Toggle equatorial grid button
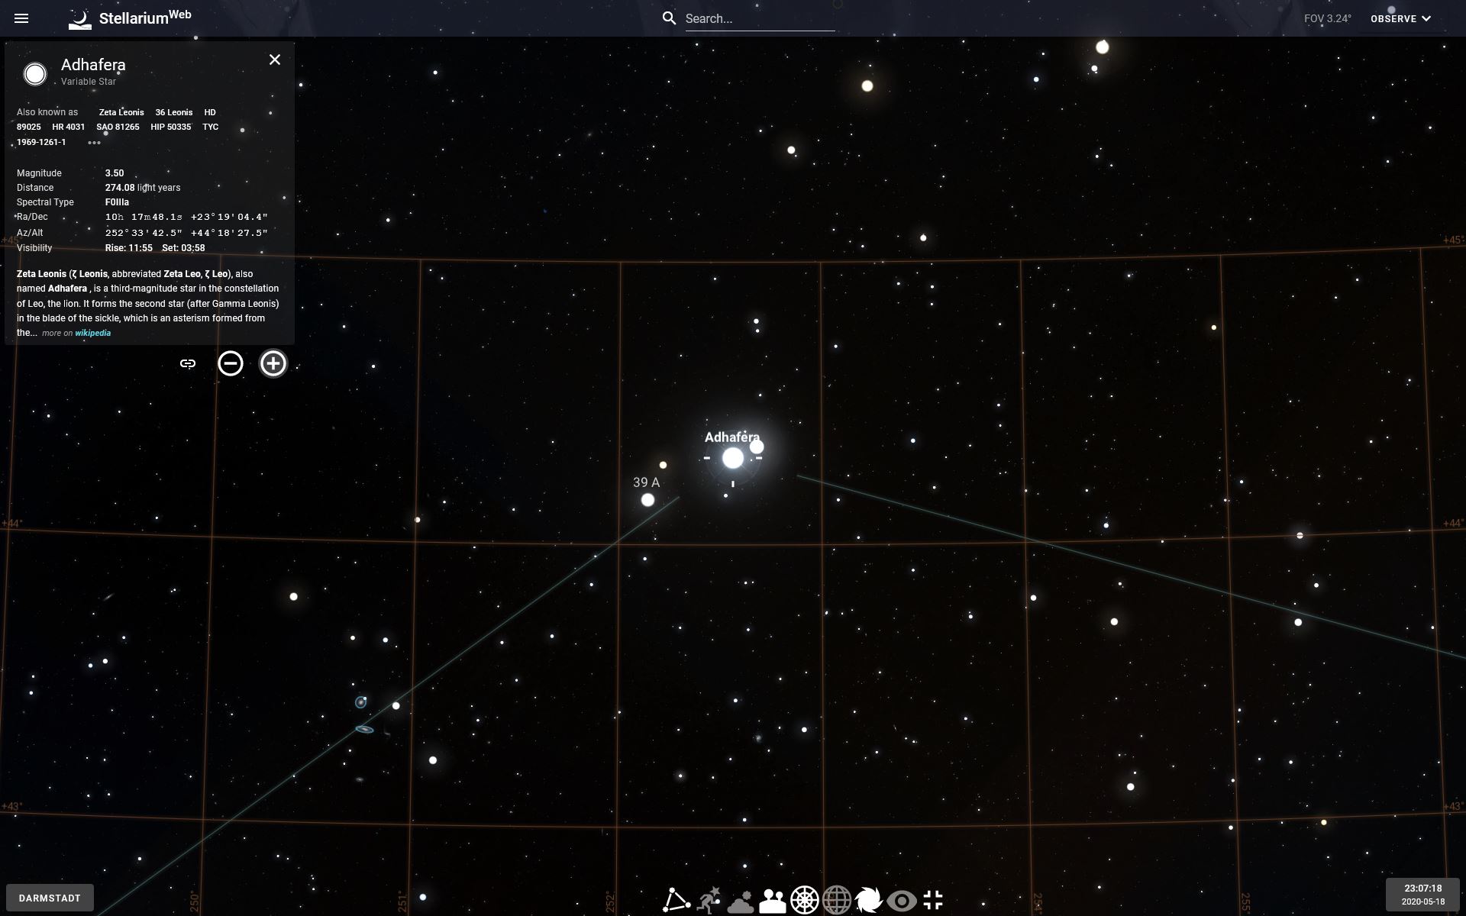Image resolution: width=1466 pixels, height=916 pixels. (x=837, y=900)
